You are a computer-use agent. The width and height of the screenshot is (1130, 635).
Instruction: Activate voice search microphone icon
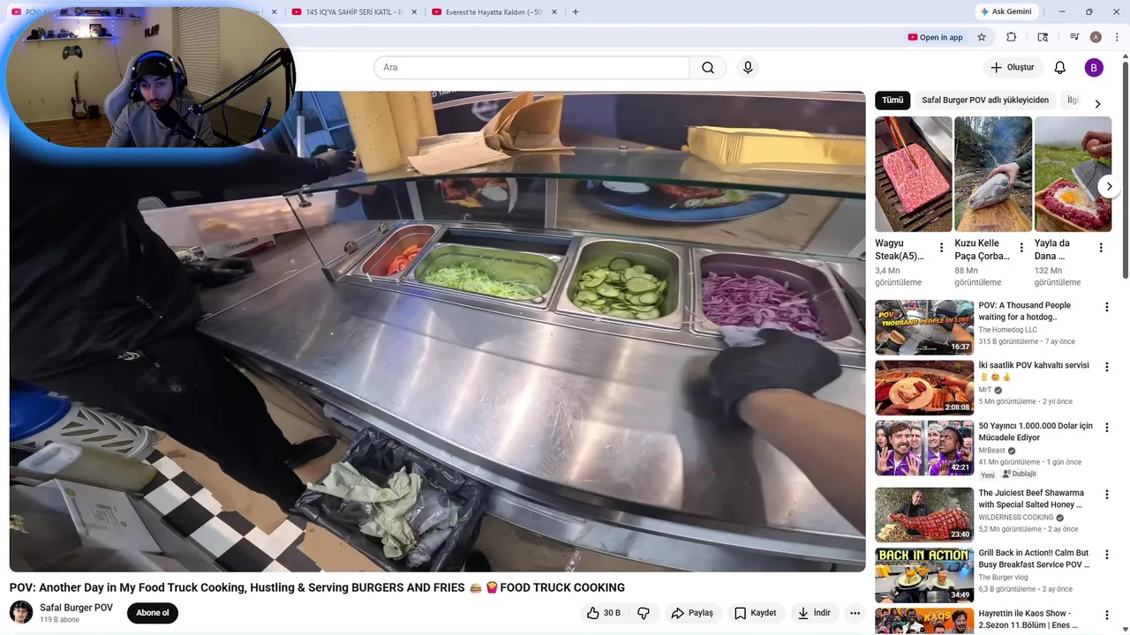748,68
